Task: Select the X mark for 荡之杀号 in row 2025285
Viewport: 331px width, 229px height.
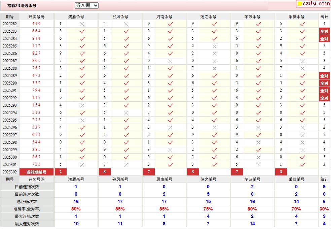Action: (x=214, y=46)
